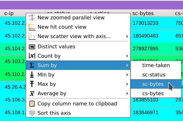Expand the Count by submenu arrow
The height and width of the screenshot is (121, 183).
coord(127,56)
